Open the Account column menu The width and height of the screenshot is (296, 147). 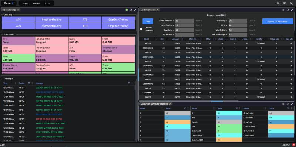tap(182, 39)
